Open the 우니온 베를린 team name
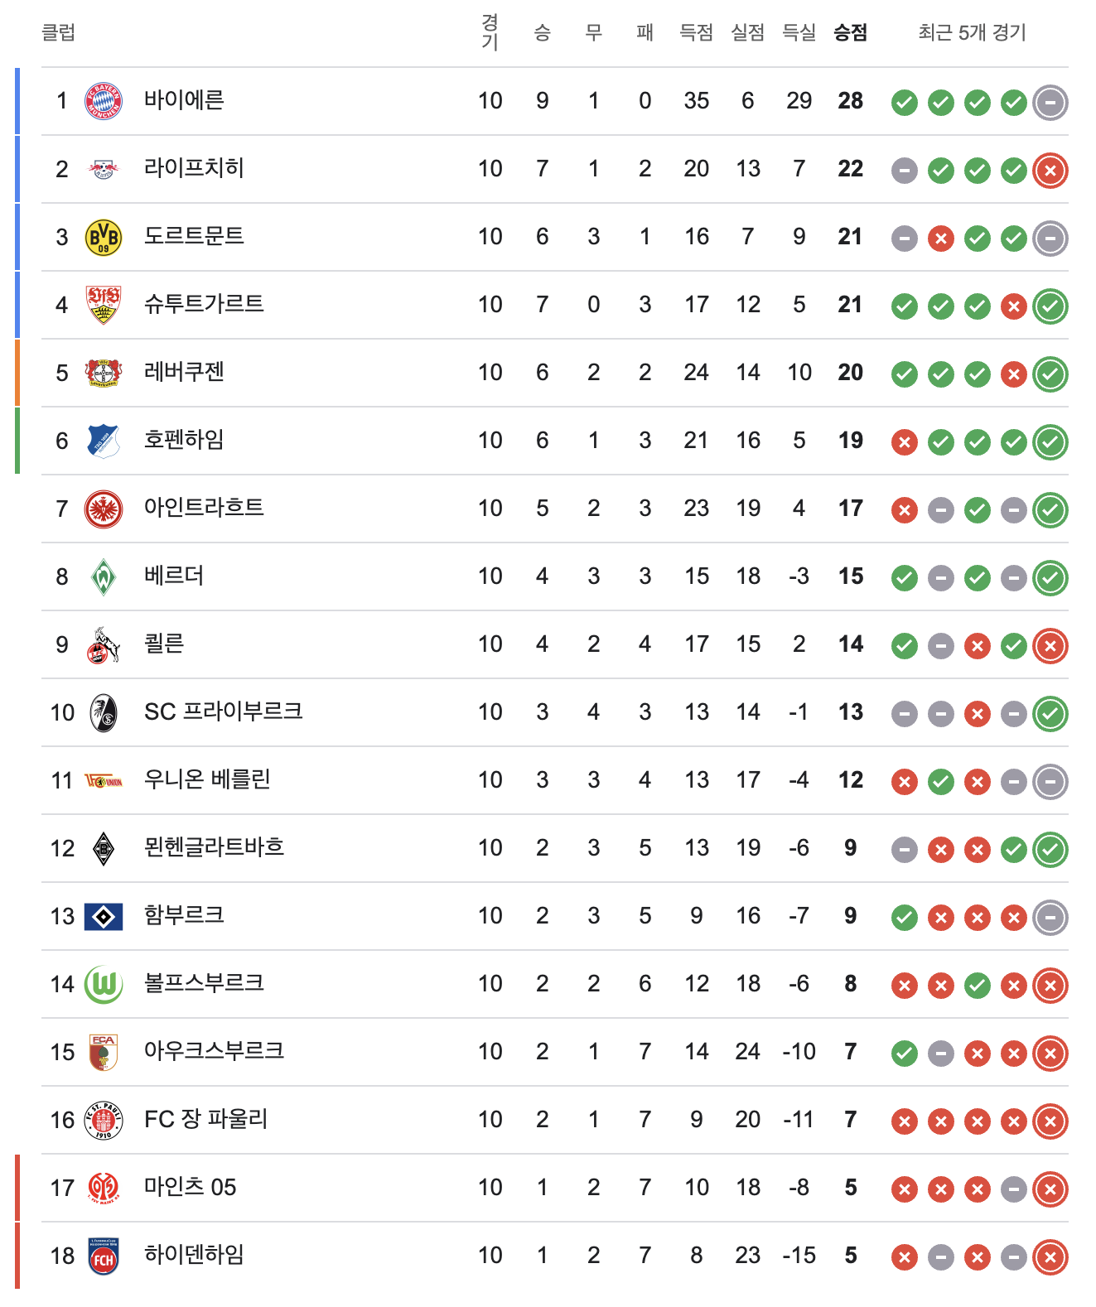The image size is (1096, 1307). (x=207, y=779)
